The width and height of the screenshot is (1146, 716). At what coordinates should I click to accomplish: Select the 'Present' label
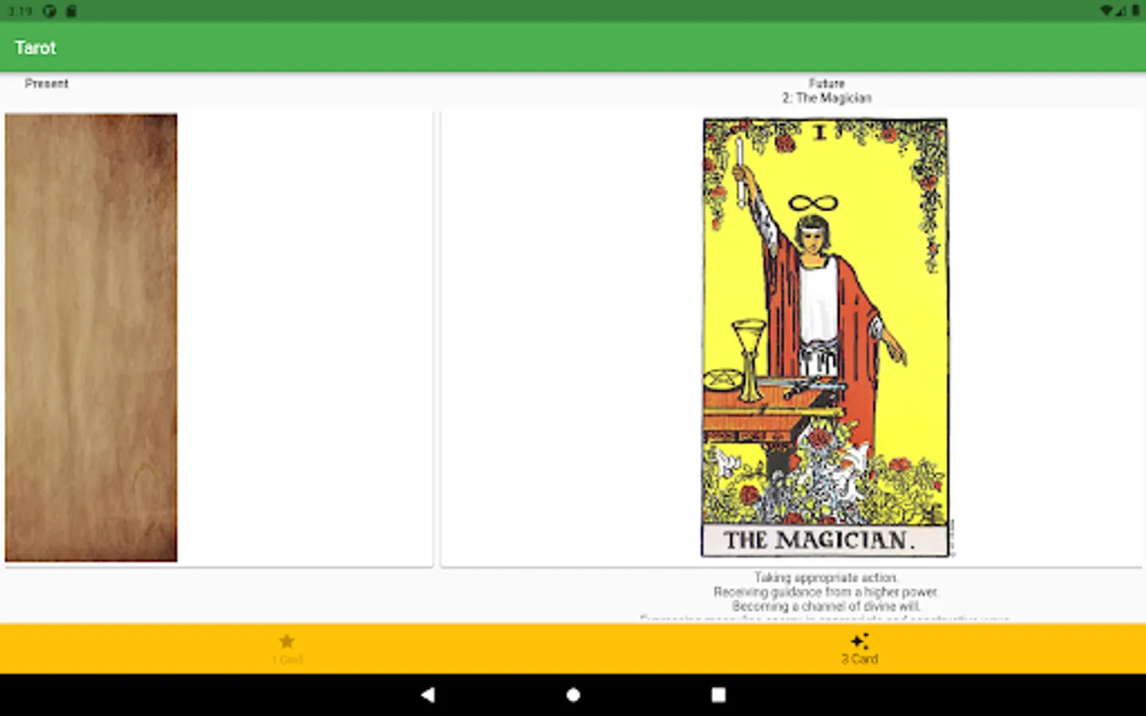[x=46, y=84]
